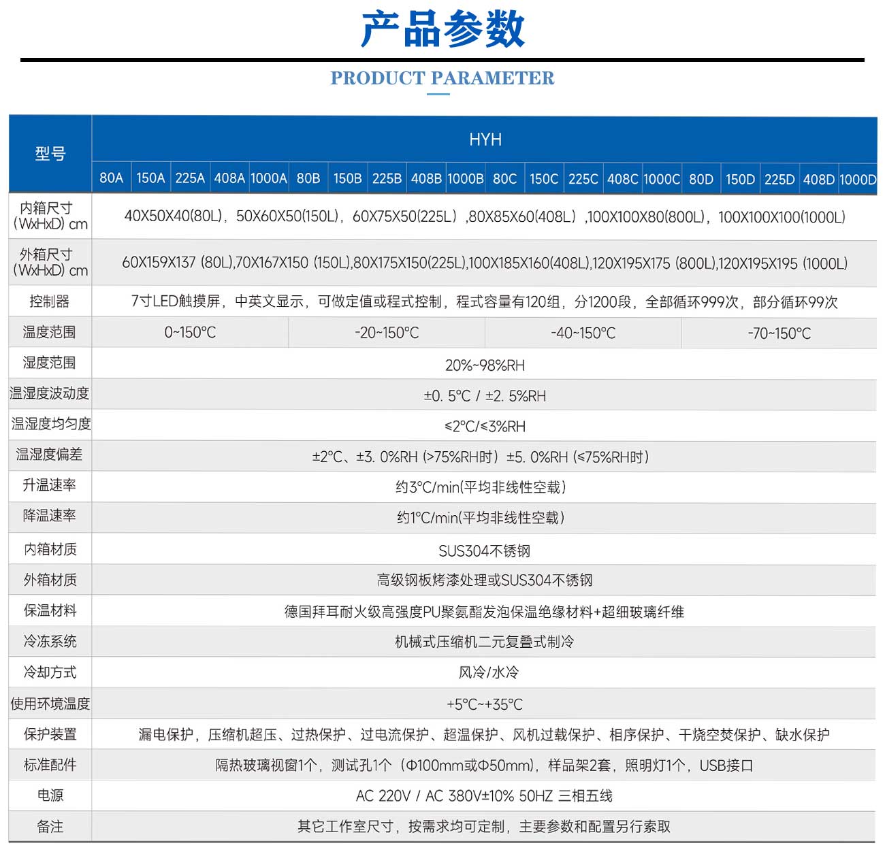Screen dimensions: 885x854
Task: Click the 控制器 row label
Action: click(x=50, y=301)
